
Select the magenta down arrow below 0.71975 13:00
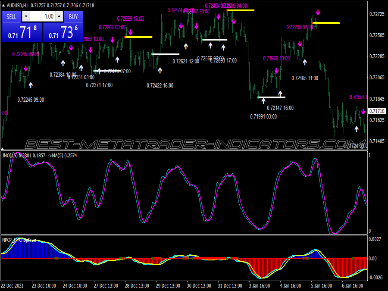(277, 71)
